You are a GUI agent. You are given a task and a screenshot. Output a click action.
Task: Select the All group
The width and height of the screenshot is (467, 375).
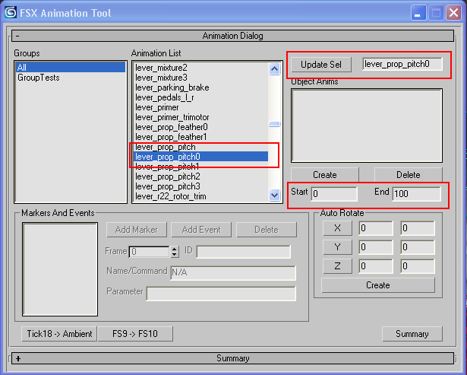[x=70, y=68]
